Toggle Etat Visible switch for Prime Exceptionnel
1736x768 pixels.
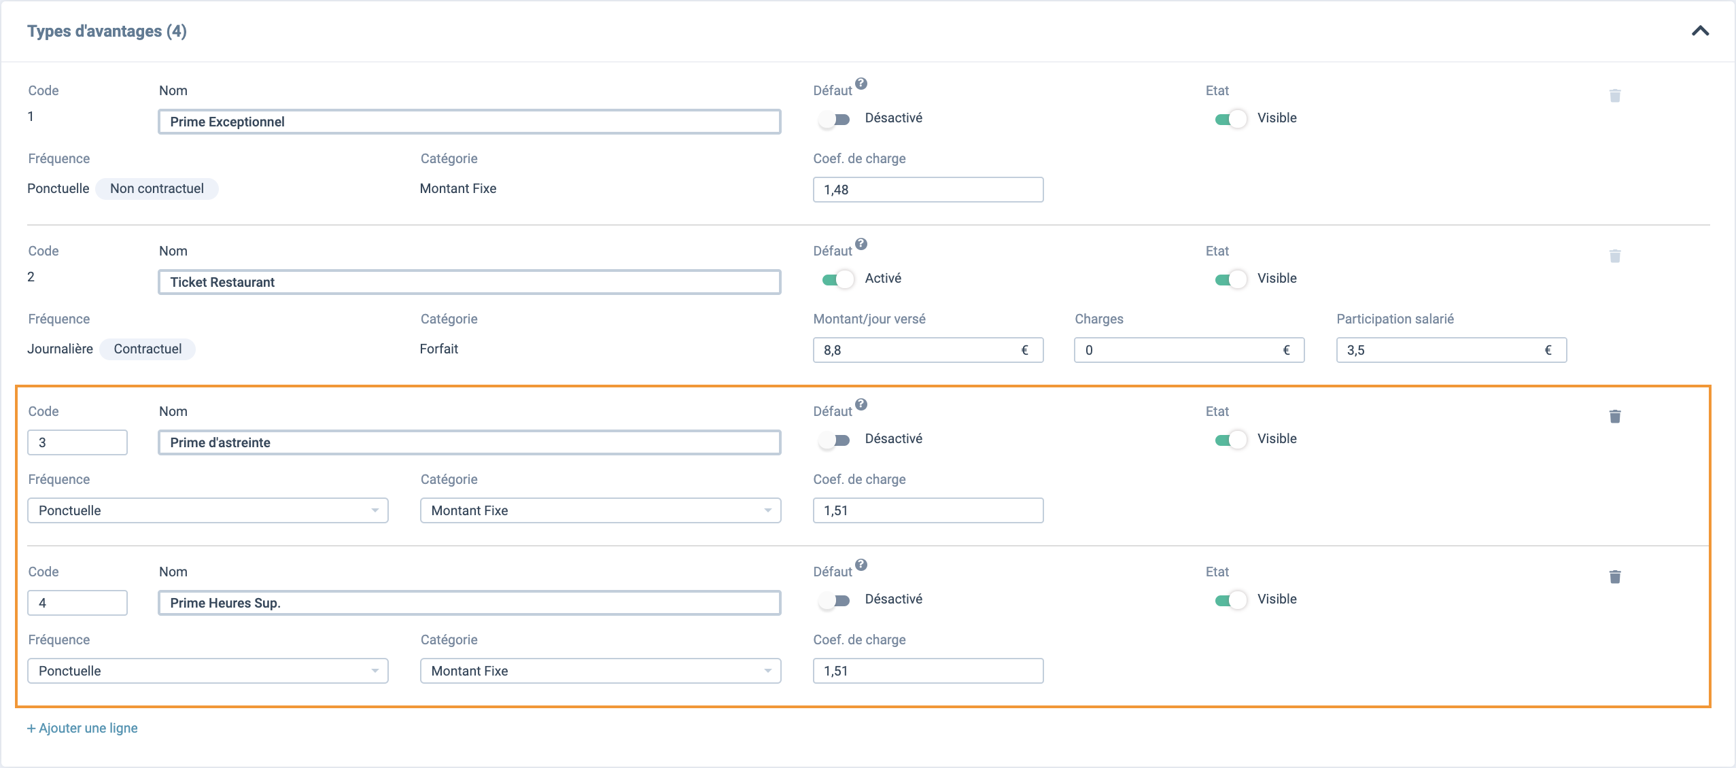tap(1231, 119)
